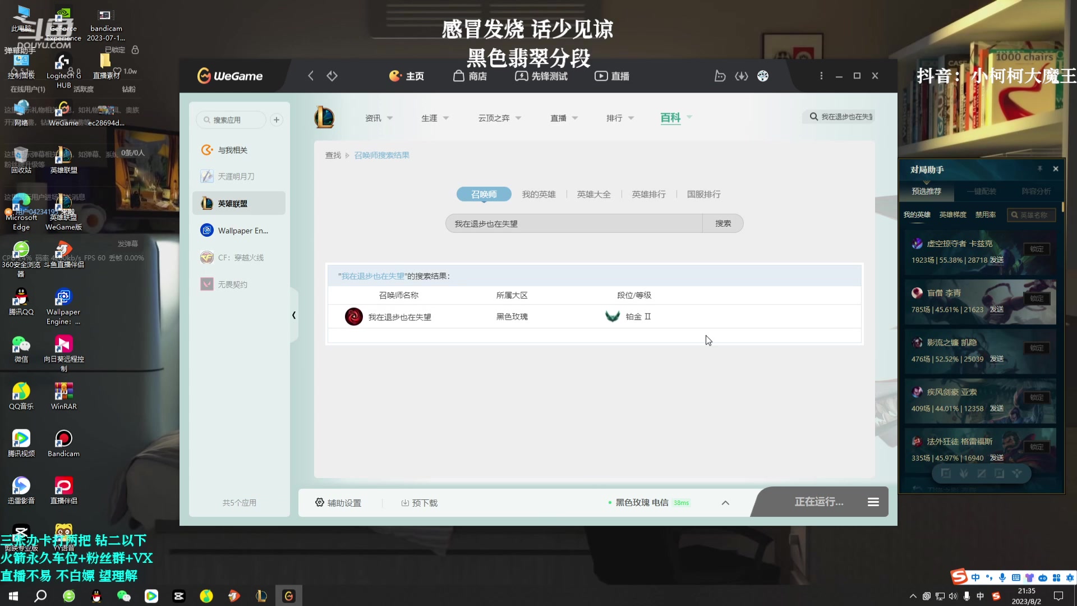This screenshot has height=606, width=1077.
Task: Switch to the 一键配装 tab
Action: pos(981,191)
